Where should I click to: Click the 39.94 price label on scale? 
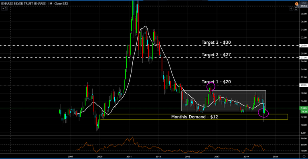304,6
